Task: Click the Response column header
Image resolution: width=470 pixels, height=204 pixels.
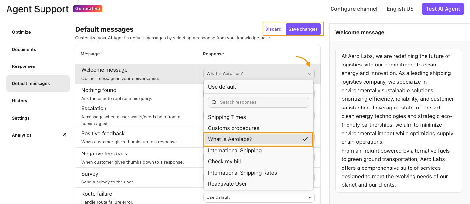Action: coord(213,54)
